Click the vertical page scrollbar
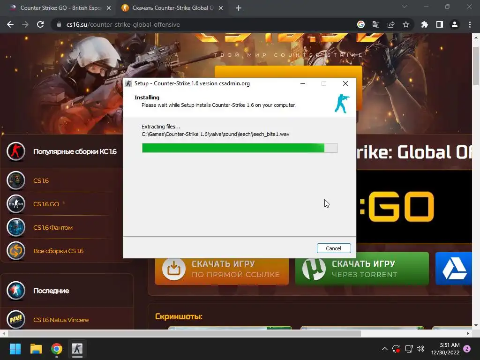Screen dimensions: 480x360 [476, 66]
